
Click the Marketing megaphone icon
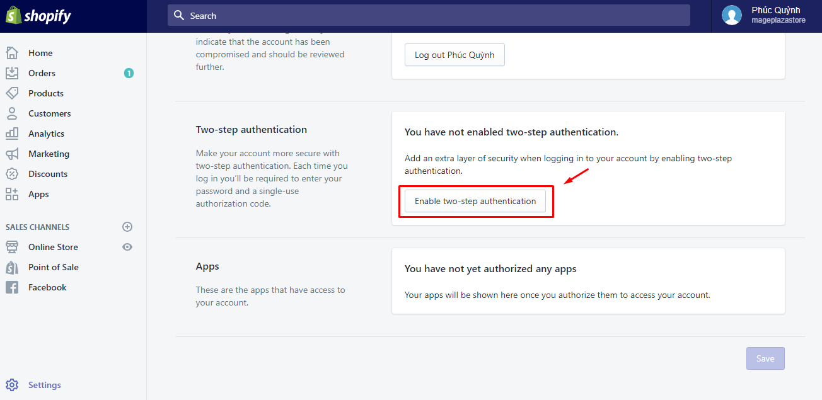pos(12,154)
